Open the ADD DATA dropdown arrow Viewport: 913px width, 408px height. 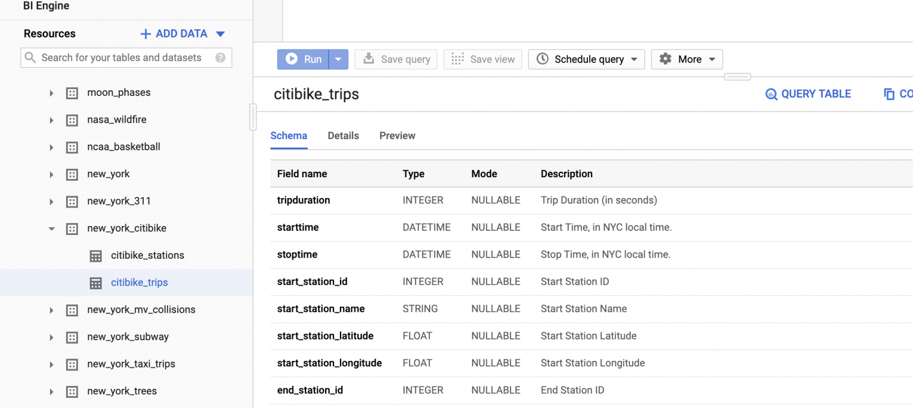[x=221, y=34]
